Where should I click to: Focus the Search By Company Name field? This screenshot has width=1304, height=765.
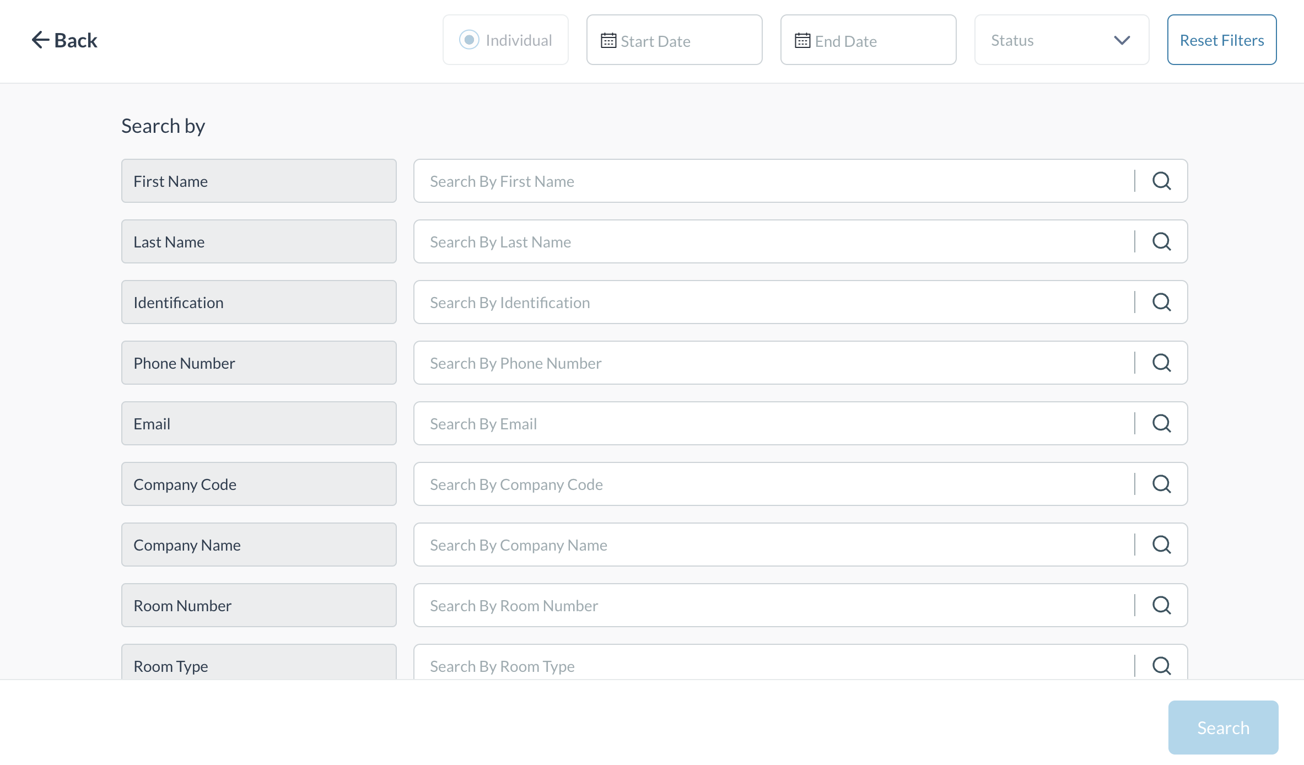[x=772, y=545]
